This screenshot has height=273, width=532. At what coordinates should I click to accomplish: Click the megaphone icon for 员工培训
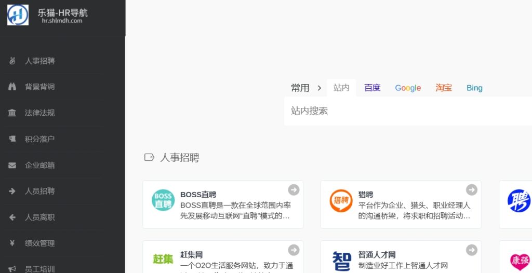[12, 269]
